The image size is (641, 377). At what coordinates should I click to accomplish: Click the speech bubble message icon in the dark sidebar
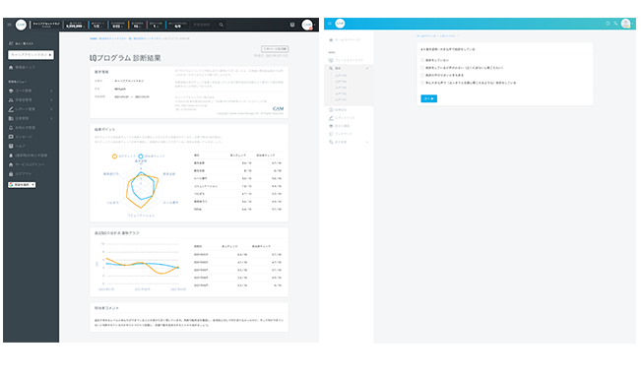click(11, 137)
